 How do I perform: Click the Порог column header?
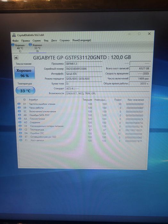(x=118, y=100)
